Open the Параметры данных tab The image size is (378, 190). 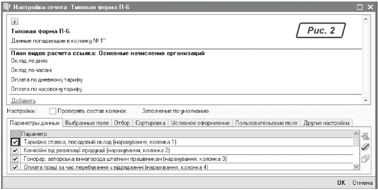point(35,123)
